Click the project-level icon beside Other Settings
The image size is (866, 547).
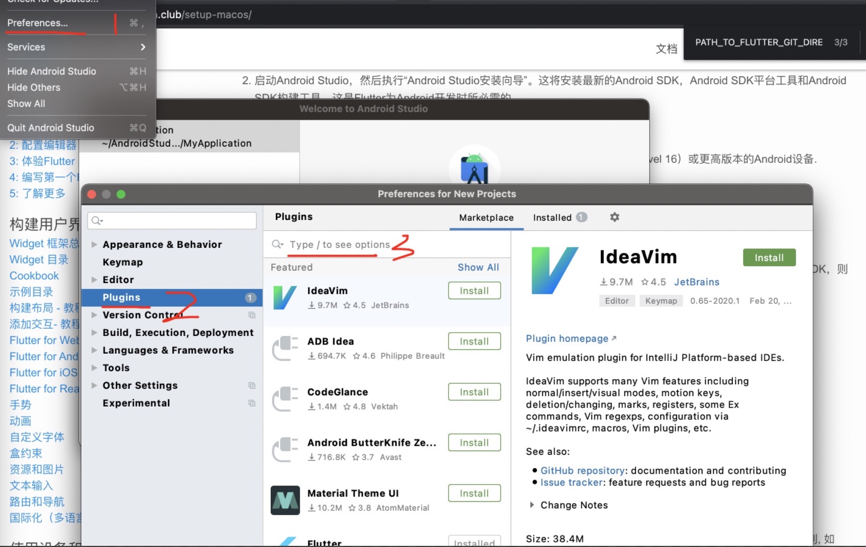click(x=251, y=386)
